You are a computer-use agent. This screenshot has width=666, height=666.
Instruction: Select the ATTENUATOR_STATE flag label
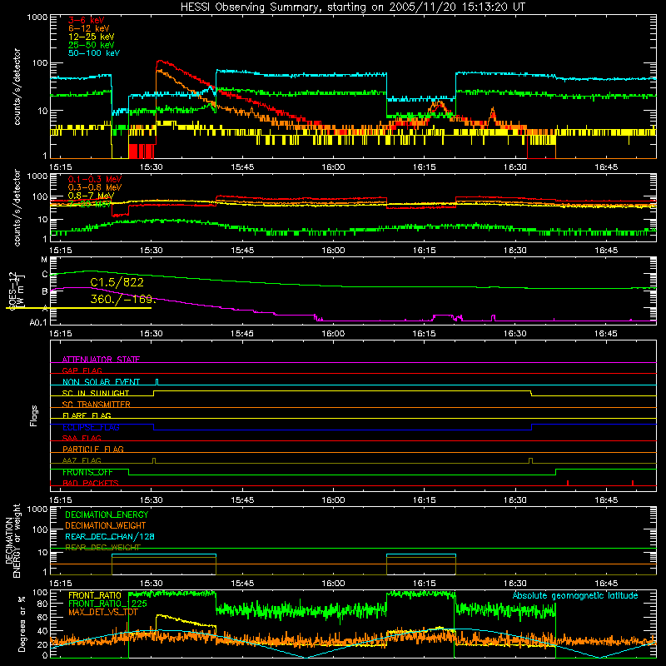click(x=101, y=360)
